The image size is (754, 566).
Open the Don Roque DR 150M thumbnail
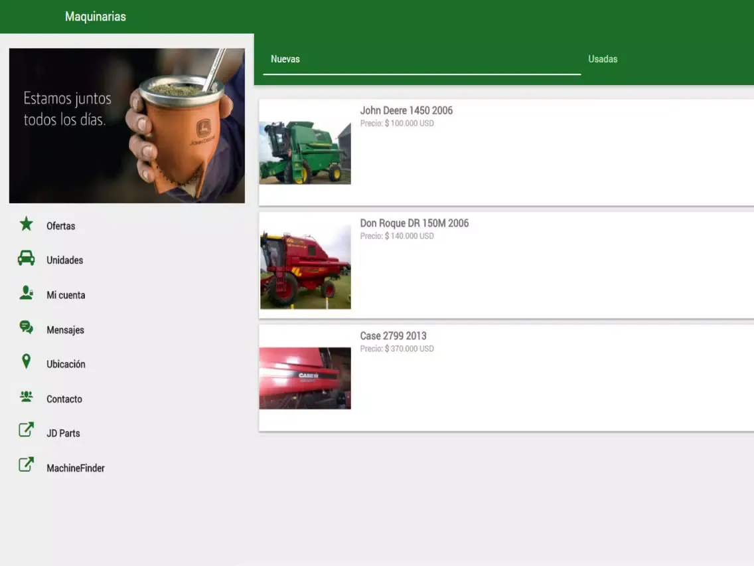tap(305, 266)
